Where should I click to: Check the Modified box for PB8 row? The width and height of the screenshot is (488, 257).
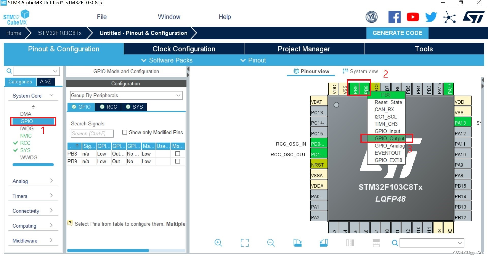[x=178, y=154]
